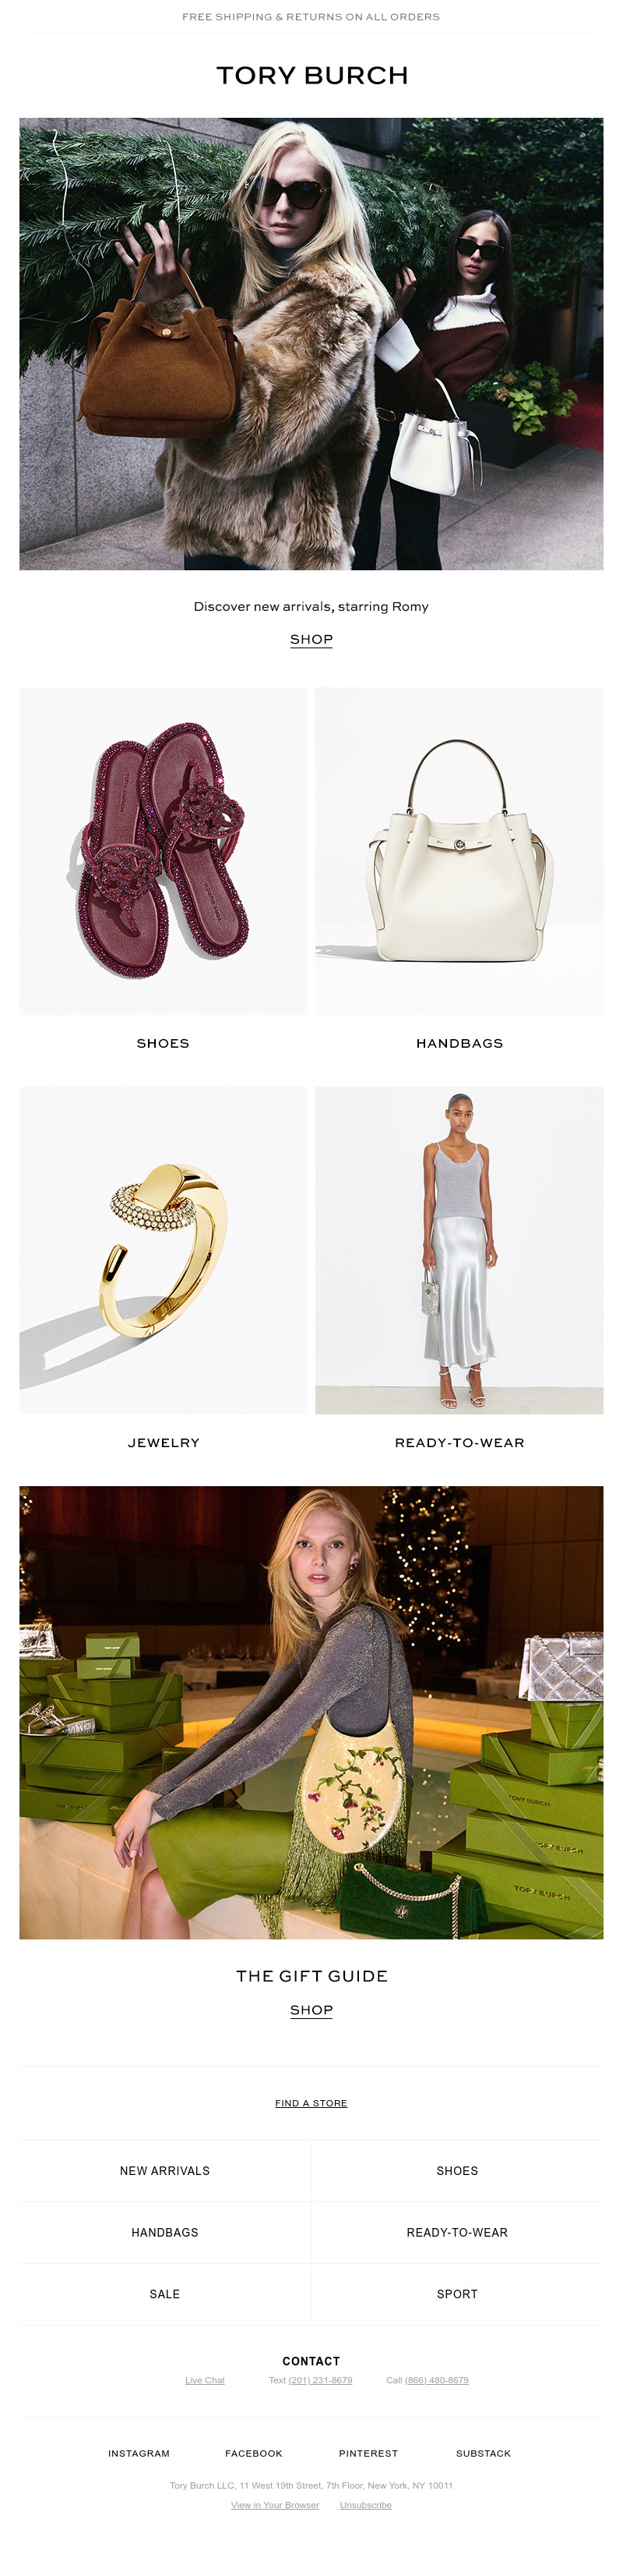Click the Unsubscribe link

pyautogui.click(x=365, y=2505)
